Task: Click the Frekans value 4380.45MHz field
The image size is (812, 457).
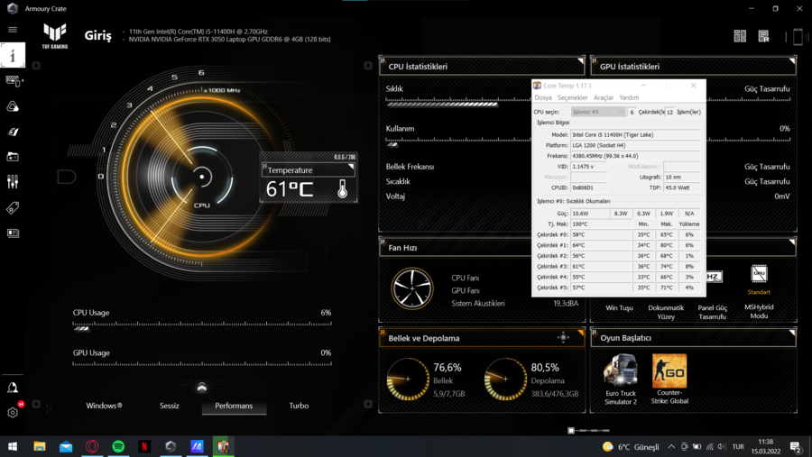Action: (x=635, y=156)
